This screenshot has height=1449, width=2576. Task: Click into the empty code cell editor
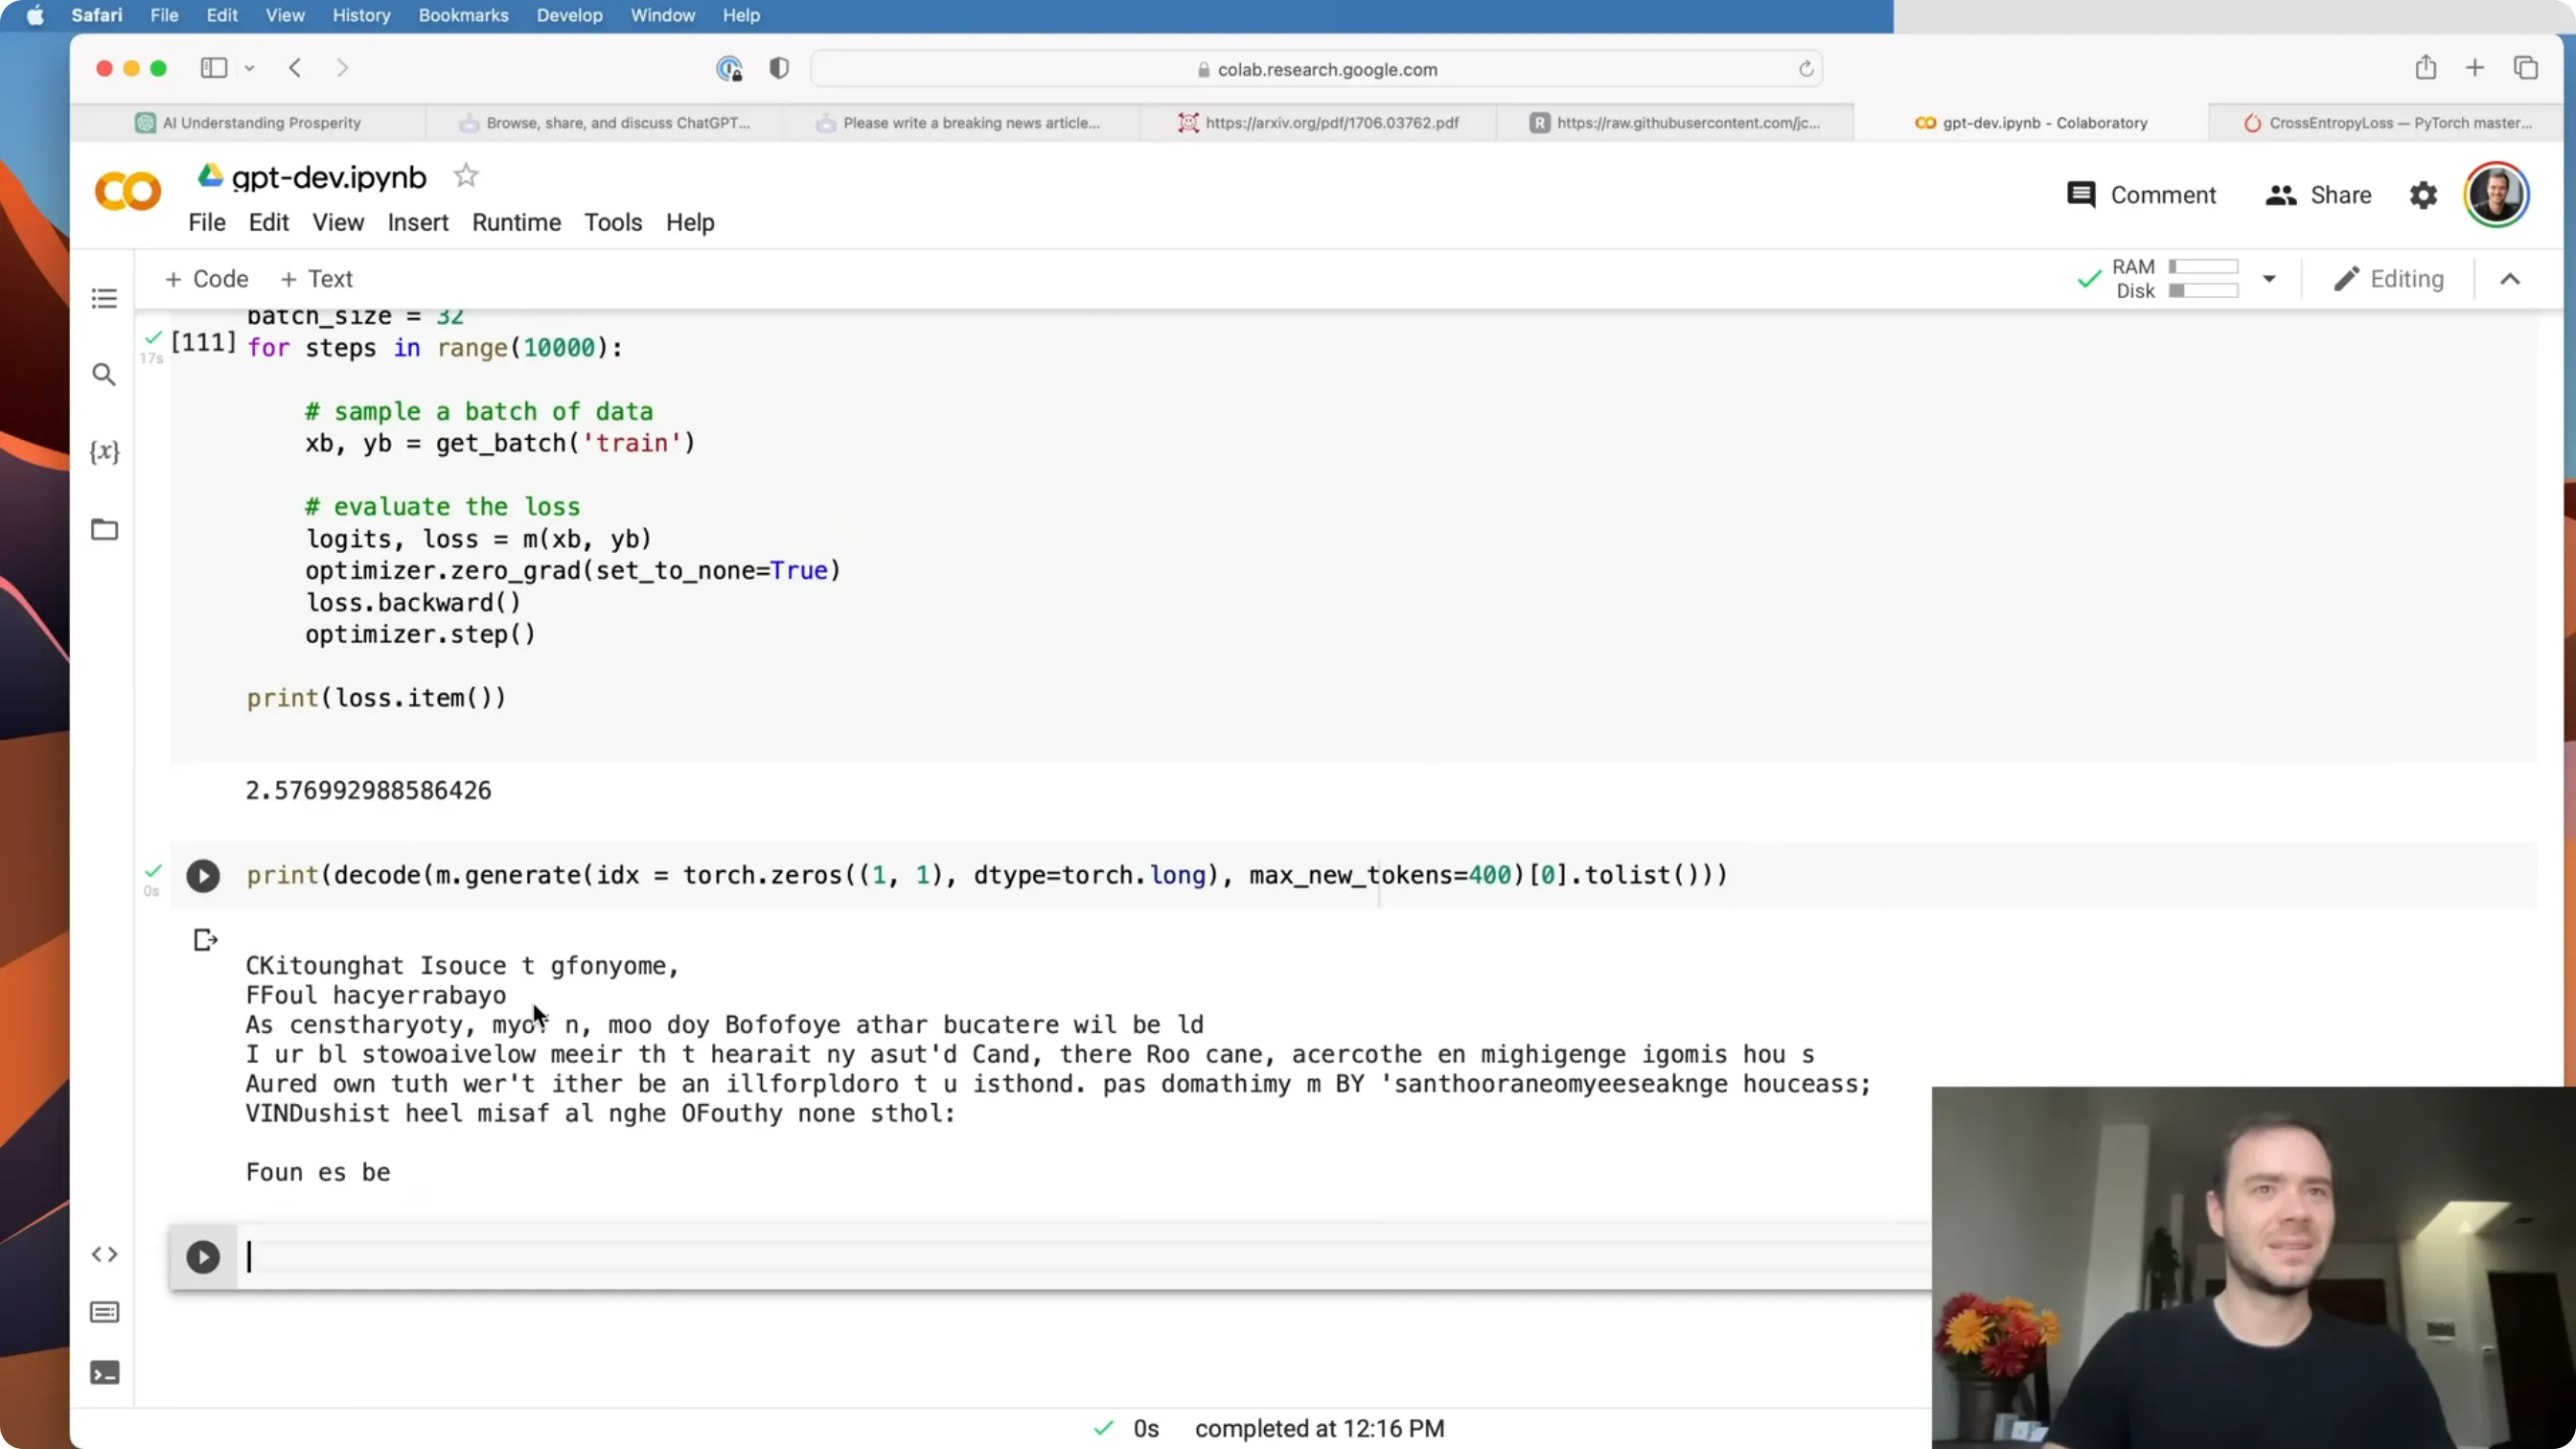(x=1085, y=1257)
